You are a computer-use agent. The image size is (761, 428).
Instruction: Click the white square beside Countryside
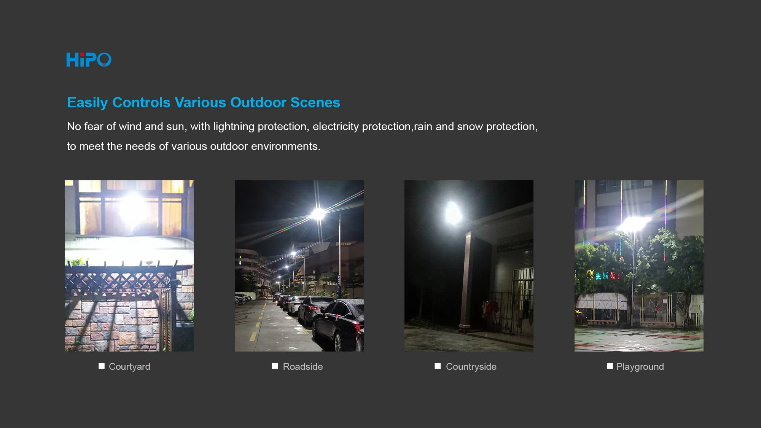click(x=438, y=366)
